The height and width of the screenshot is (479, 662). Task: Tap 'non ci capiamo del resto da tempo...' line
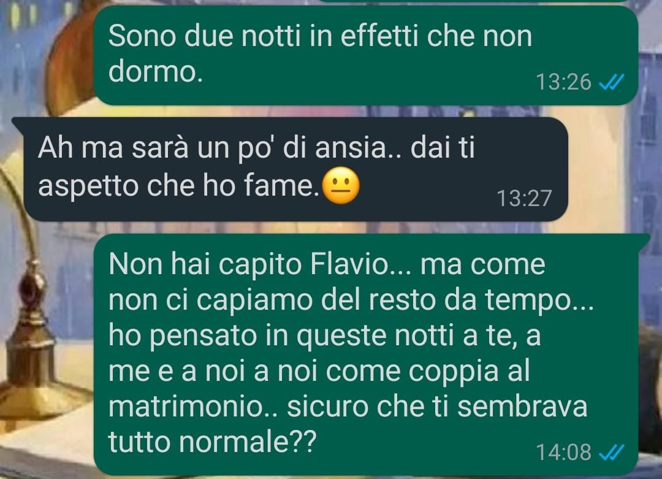click(351, 301)
